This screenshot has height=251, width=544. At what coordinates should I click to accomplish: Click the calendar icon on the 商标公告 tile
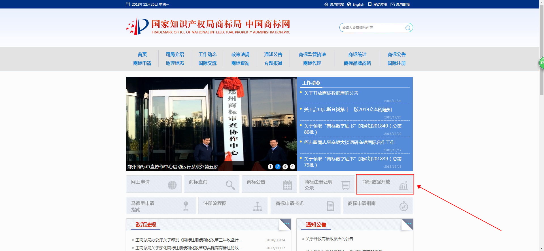tap(287, 185)
